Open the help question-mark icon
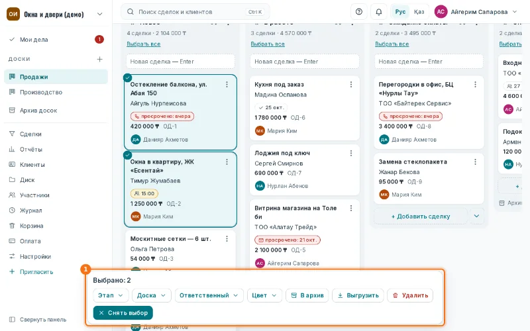530x331 pixels. click(359, 12)
